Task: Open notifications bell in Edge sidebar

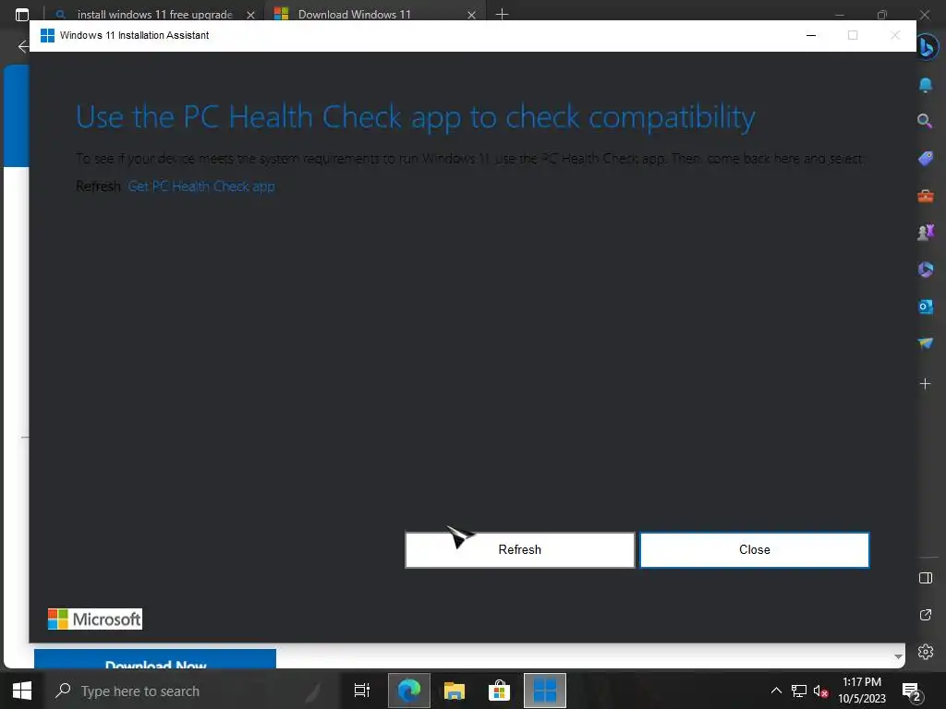Action: coord(925,85)
